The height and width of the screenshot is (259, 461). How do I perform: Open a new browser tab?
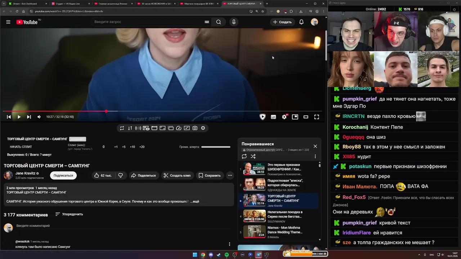point(267,4)
